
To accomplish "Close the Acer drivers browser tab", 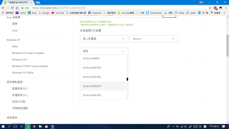I will (31, 3).
